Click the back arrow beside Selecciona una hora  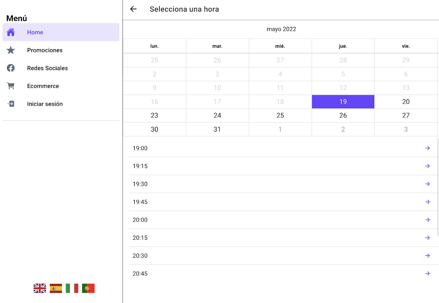click(133, 9)
